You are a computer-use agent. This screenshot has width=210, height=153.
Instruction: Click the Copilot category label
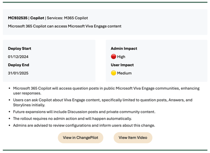(x=37, y=18)
